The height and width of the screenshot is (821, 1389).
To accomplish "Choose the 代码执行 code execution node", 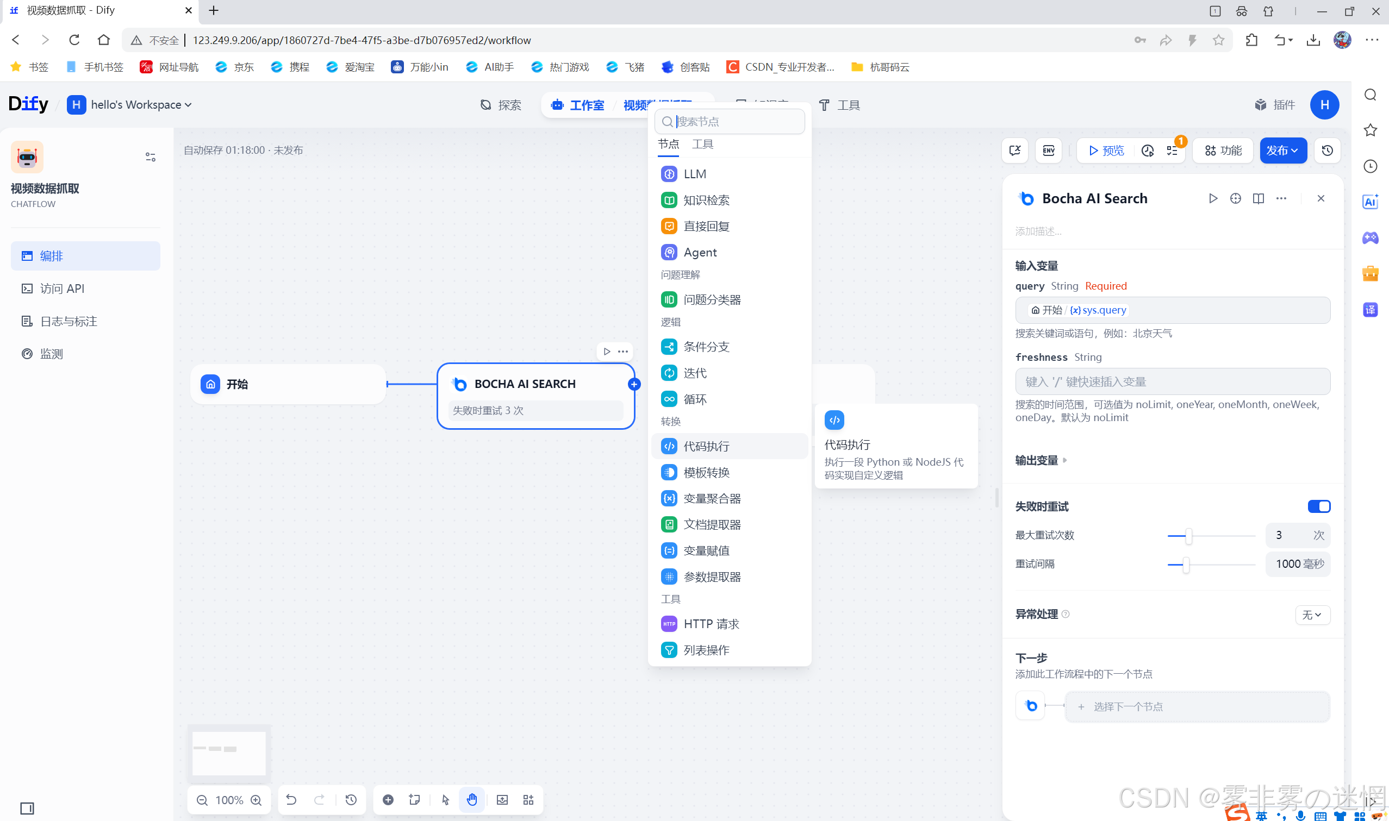I will pyautogui.click(x=730, y=446).
